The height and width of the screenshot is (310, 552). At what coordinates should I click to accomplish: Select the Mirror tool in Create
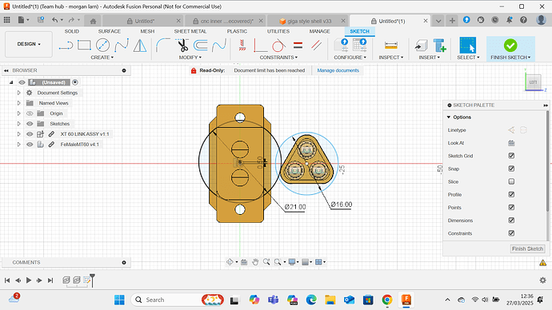pos(140,46)
